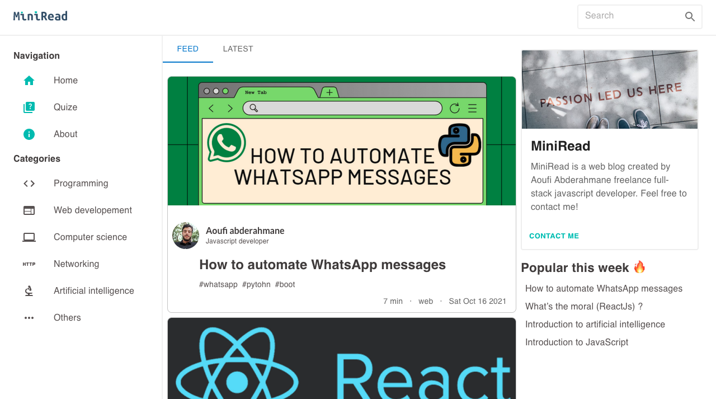
Task: Open popular post What's the moral (ReactJs) ?
Action: point(584,307)
